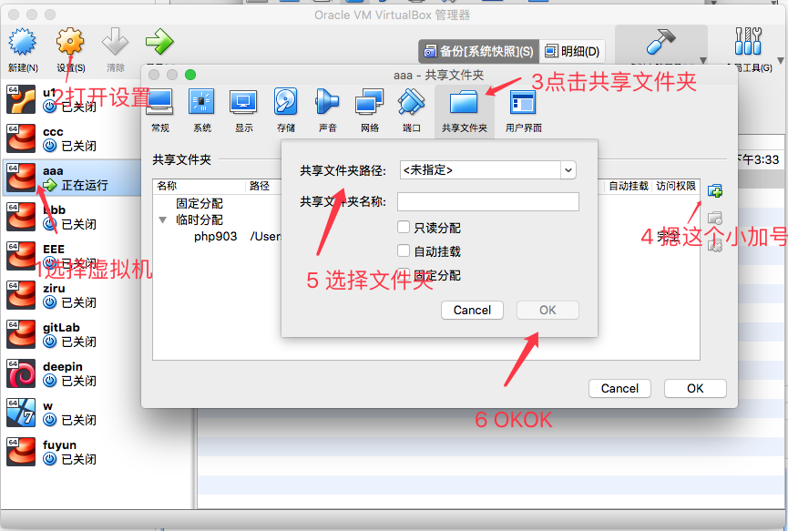Click the 共享文件夹名称 name input field
Screen dimensions: 788x531
488,201
